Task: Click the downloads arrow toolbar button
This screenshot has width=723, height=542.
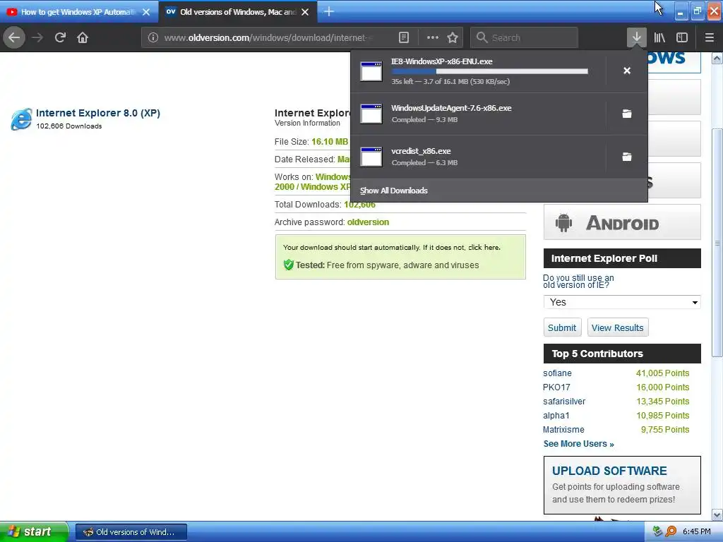Action: pos(636,37)
